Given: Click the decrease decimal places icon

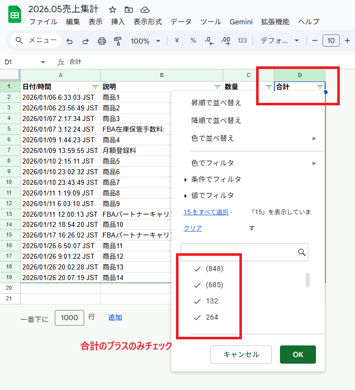Looking at the screenshot, I should pyautogui.click(x=209, y=41).
